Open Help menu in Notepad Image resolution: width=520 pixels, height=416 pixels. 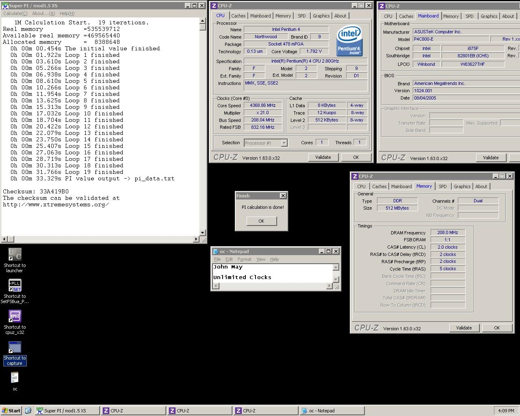[275, 259]
